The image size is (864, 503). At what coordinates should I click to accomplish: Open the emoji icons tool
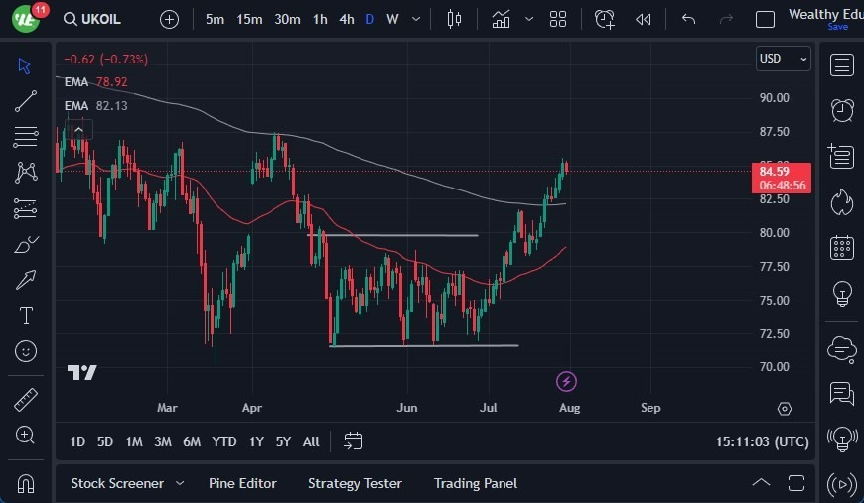(26, 351)
